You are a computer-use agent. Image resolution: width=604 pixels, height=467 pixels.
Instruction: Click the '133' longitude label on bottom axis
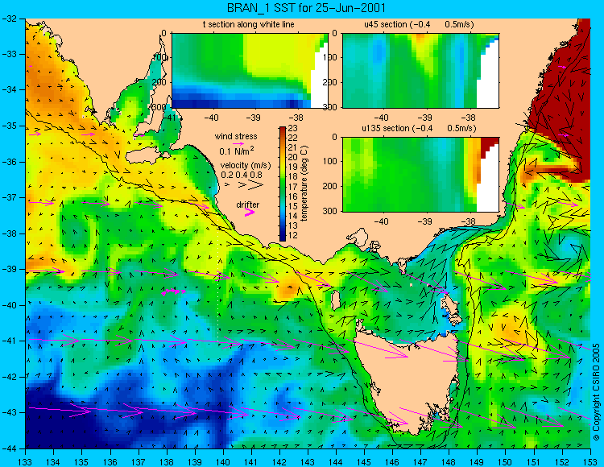pos(25,461)
